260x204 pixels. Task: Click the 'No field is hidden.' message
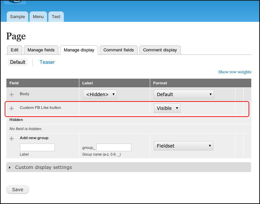click(x=26, y=129)
